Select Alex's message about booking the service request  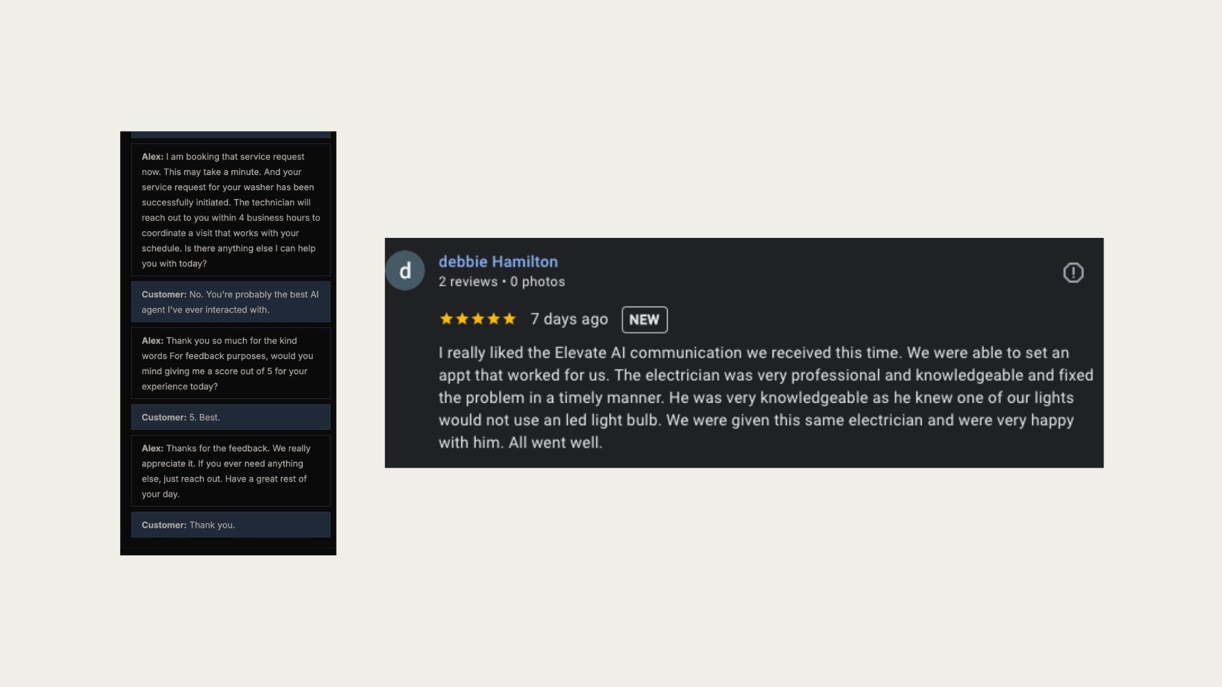[x=230, y=210]
